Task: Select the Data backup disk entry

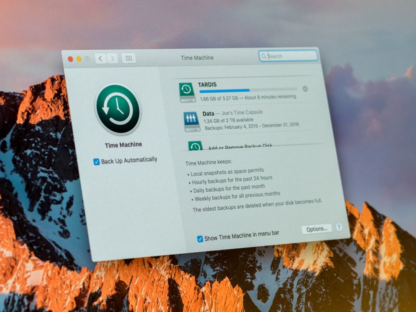Action: click(240, 119)
